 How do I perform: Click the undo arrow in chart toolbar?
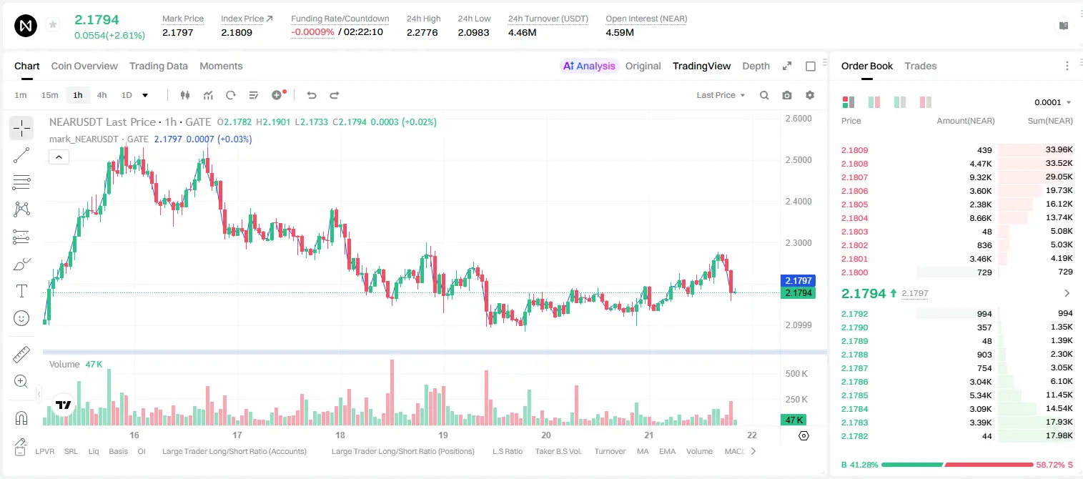[311, 95]
